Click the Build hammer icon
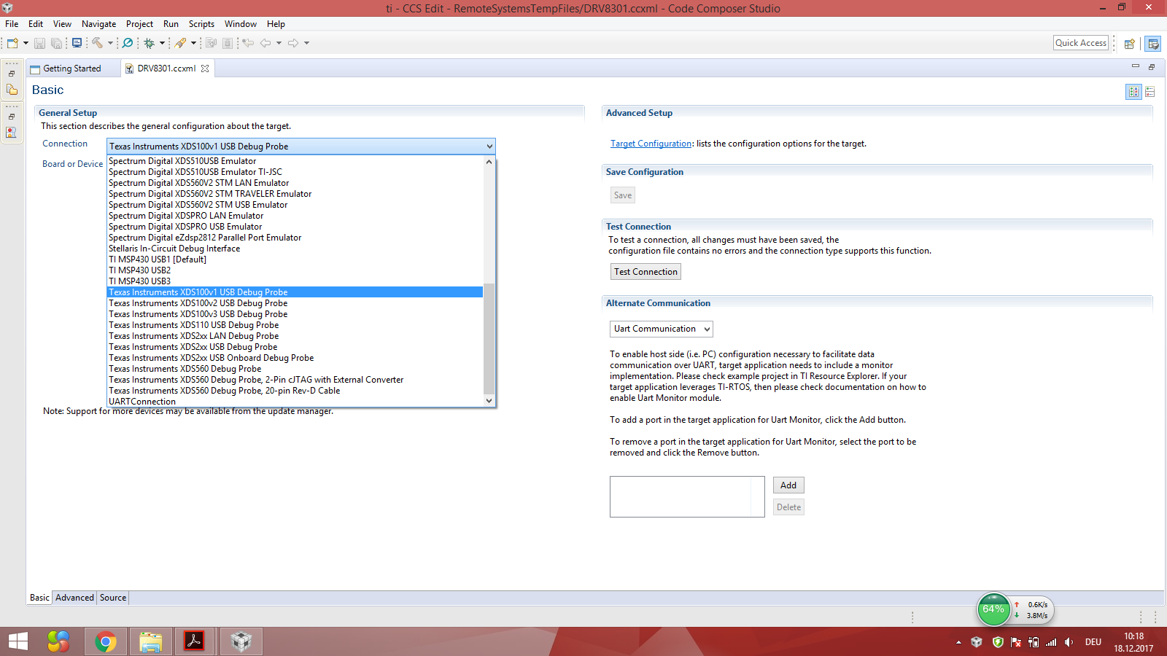This screenshot has width=1167, height=656. tap(97, 43)
